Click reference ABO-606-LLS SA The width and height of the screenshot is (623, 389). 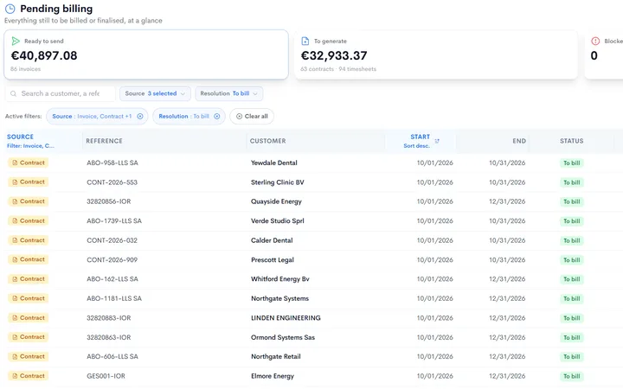tap(112, 356)
